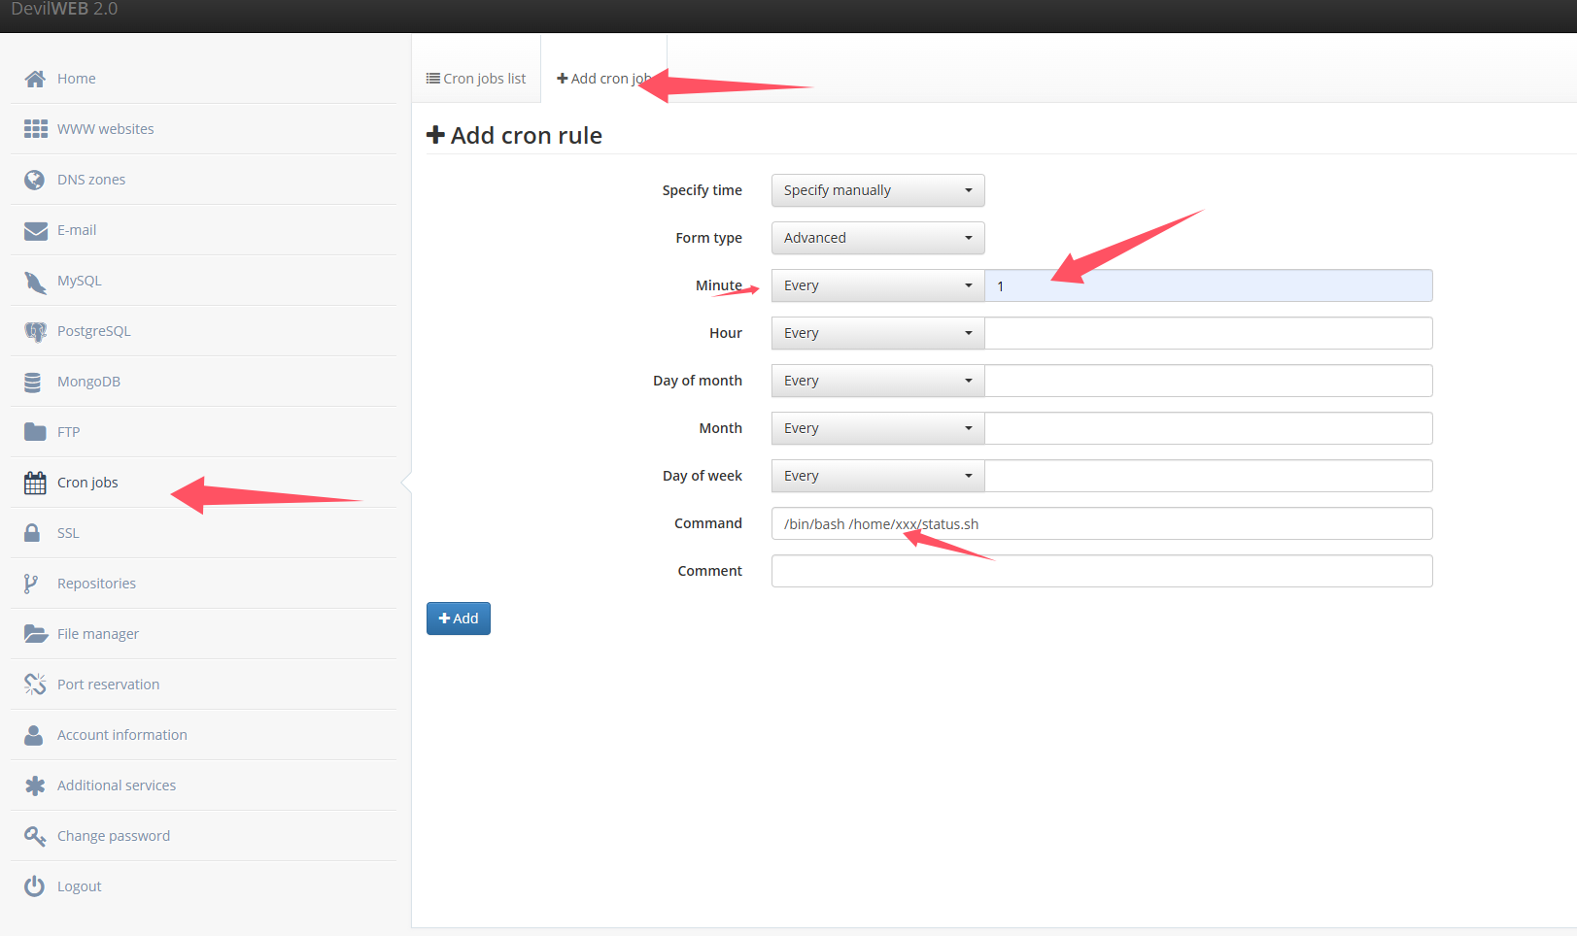Viewport: 1577px width, 936px height.
Task: Open the PostgreSQL elephant icon
Action: 35,332
